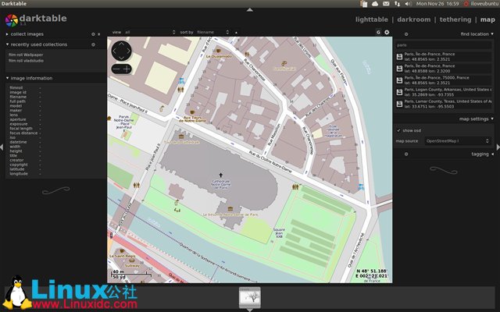
Task: Click the Notre-Dame cathedral cross marker
Action: coord(220,175)
